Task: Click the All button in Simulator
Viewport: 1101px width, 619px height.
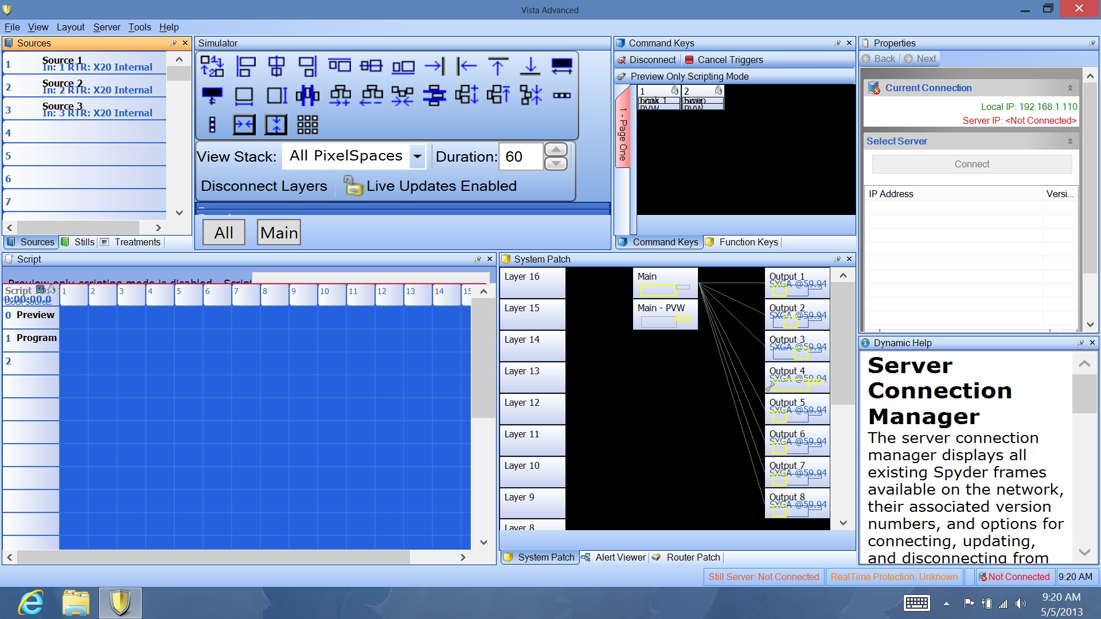Action: (x=224, y=233)
